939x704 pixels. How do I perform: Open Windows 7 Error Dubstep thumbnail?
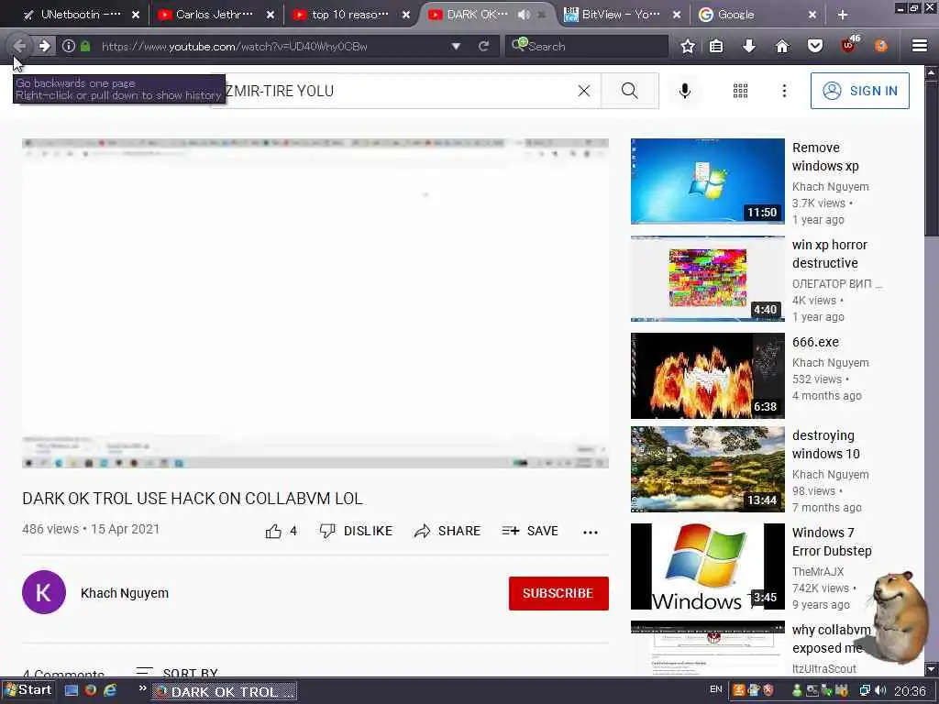[x=707, y=566]
